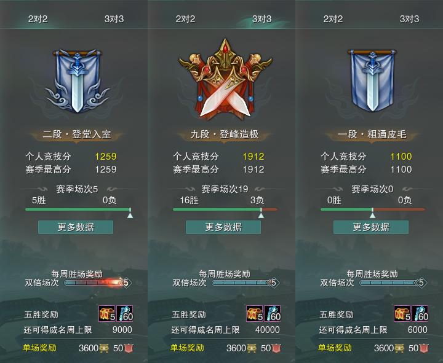Click the win-loss bar marker for 16胜 3负
Viewport: 443px width, 363px height.
point(261,214)
